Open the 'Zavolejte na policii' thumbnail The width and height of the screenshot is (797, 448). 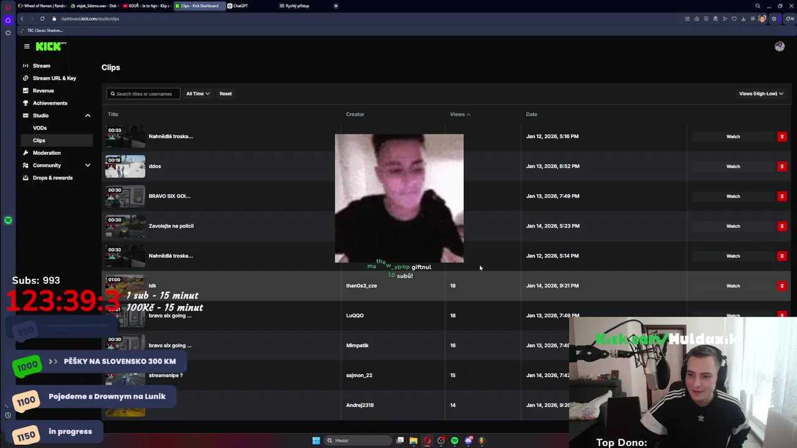125,226
